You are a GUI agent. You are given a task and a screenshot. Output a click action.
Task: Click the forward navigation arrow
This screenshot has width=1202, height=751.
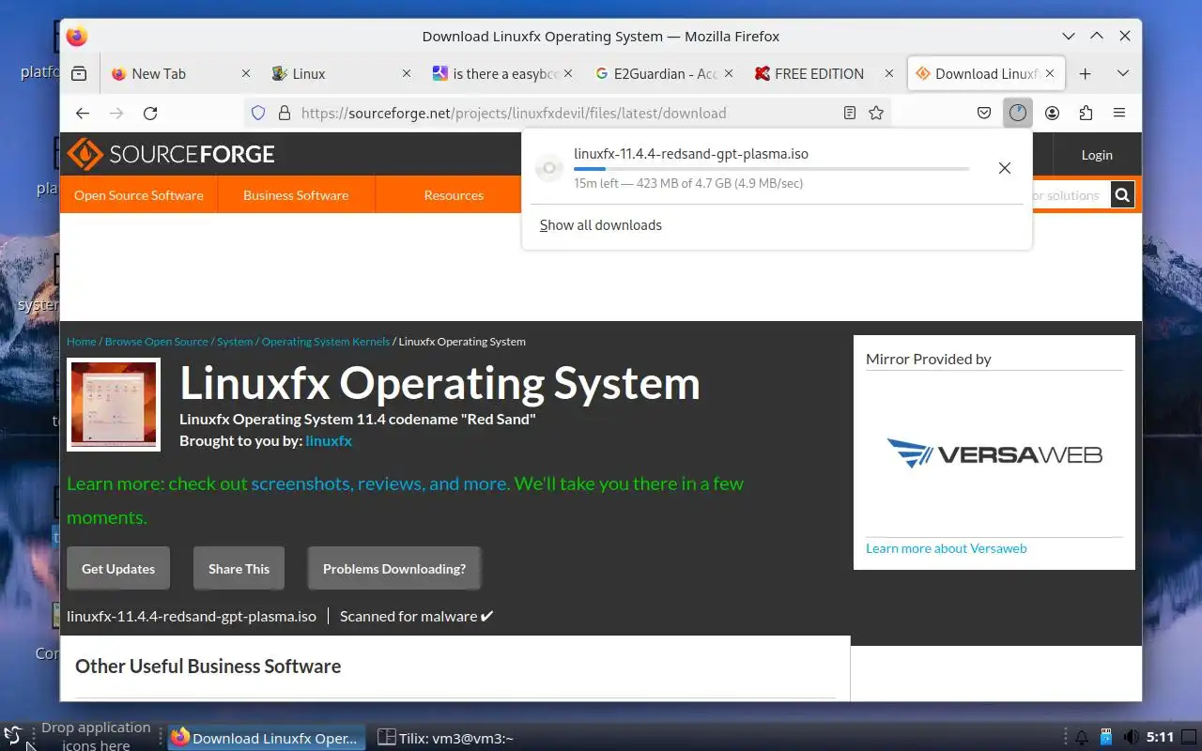[x=116, y=113]
